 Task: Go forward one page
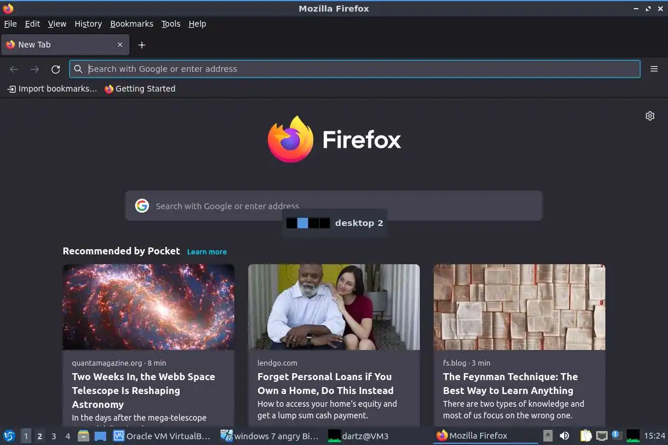pos(35,69)
